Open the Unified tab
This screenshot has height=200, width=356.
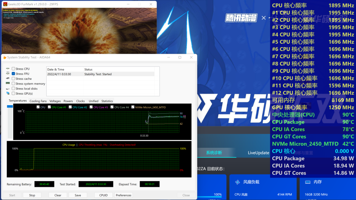94,101
